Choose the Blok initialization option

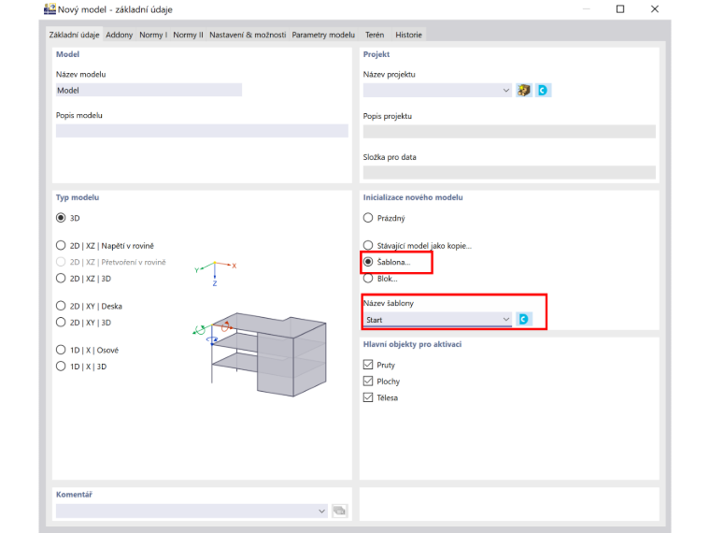click(368, 279)
